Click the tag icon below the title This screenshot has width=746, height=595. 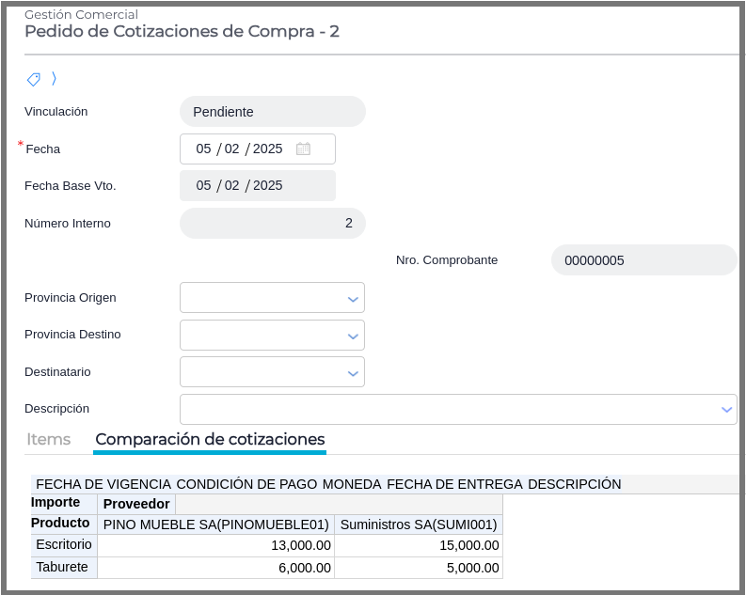click(33, 79)
